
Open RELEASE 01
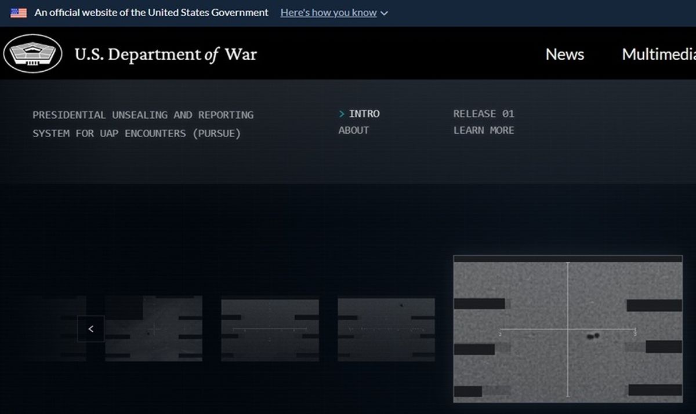(484, 113)
